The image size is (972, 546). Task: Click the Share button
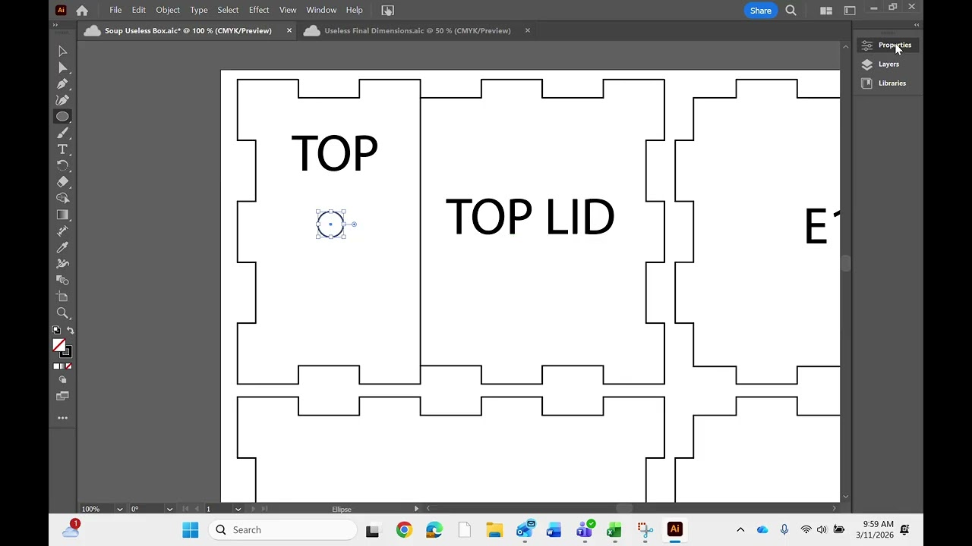(x=760, y=11)
